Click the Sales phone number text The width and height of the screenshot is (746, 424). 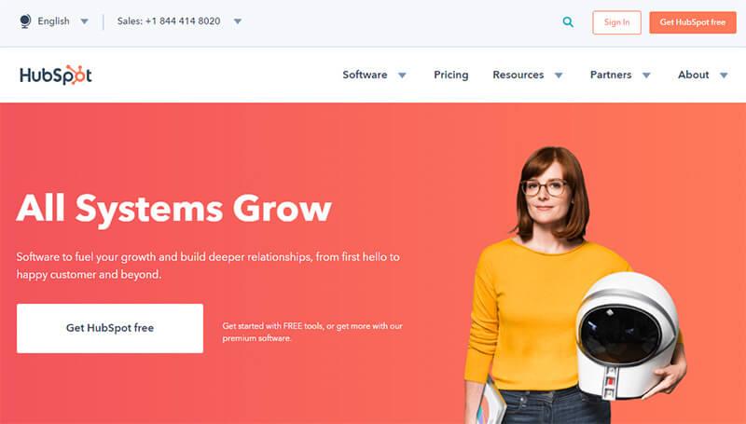[x=169, y=21]
